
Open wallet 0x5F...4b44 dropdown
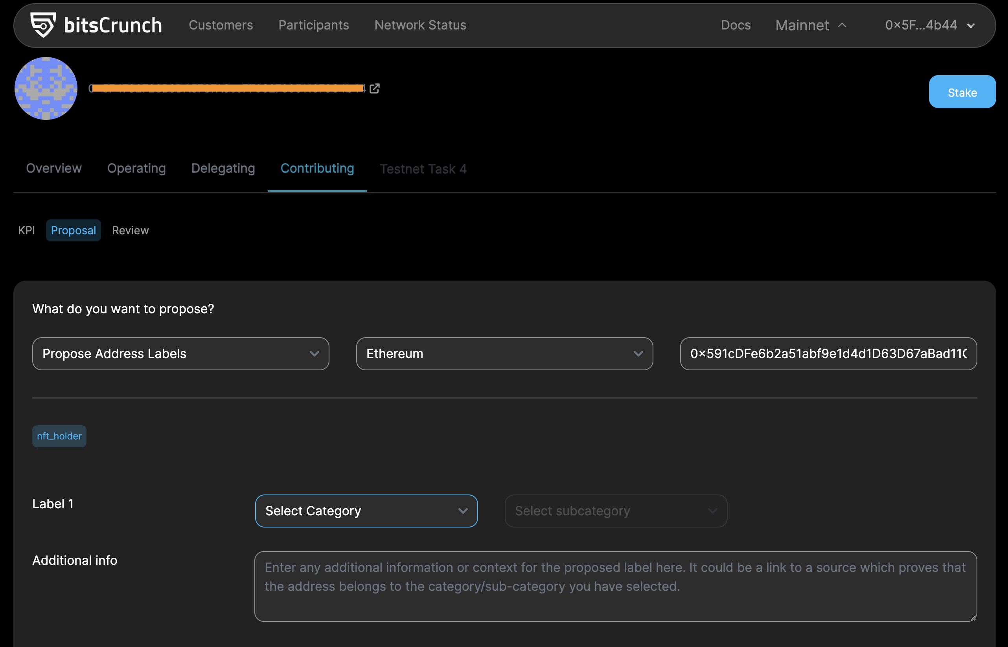[x=930, y=25]
